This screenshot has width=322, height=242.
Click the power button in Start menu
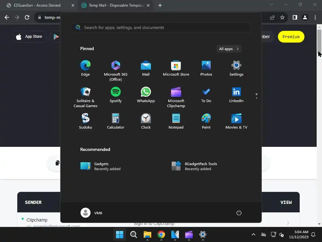point(239,213)
